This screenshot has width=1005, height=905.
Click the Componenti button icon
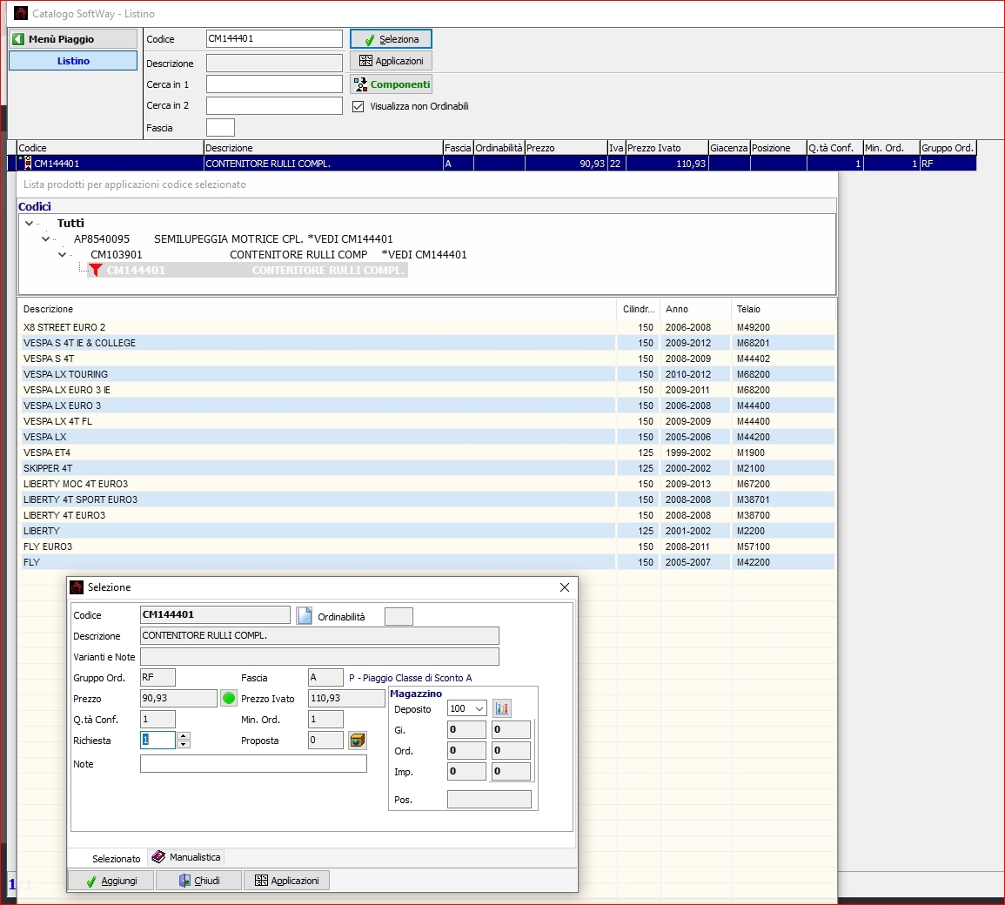(x=361, y=84)
